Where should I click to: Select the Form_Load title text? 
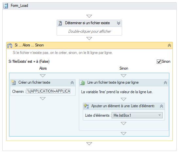pos(19,6)
